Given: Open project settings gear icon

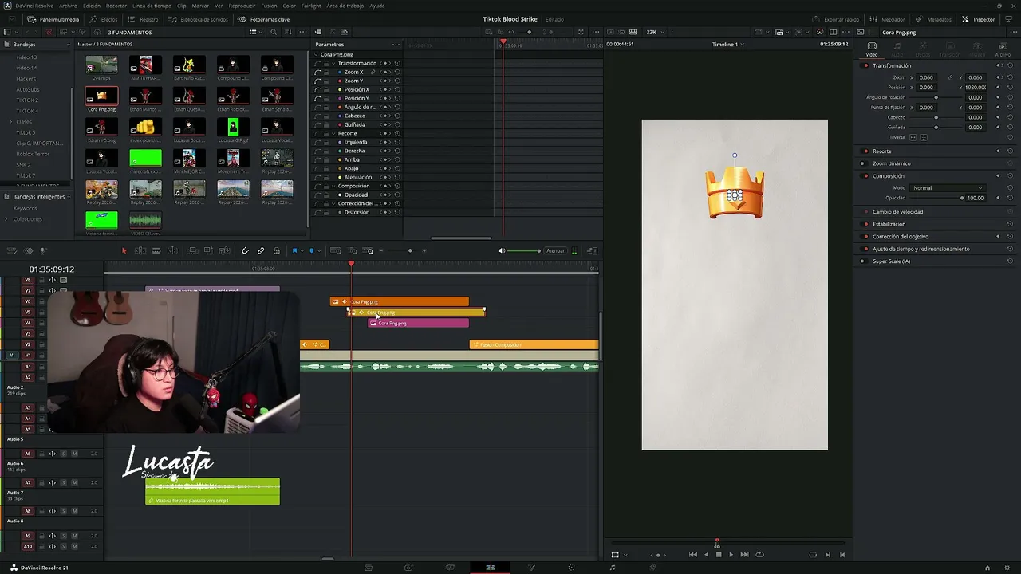Looking at the screenshot, I should pos(1007,568).
